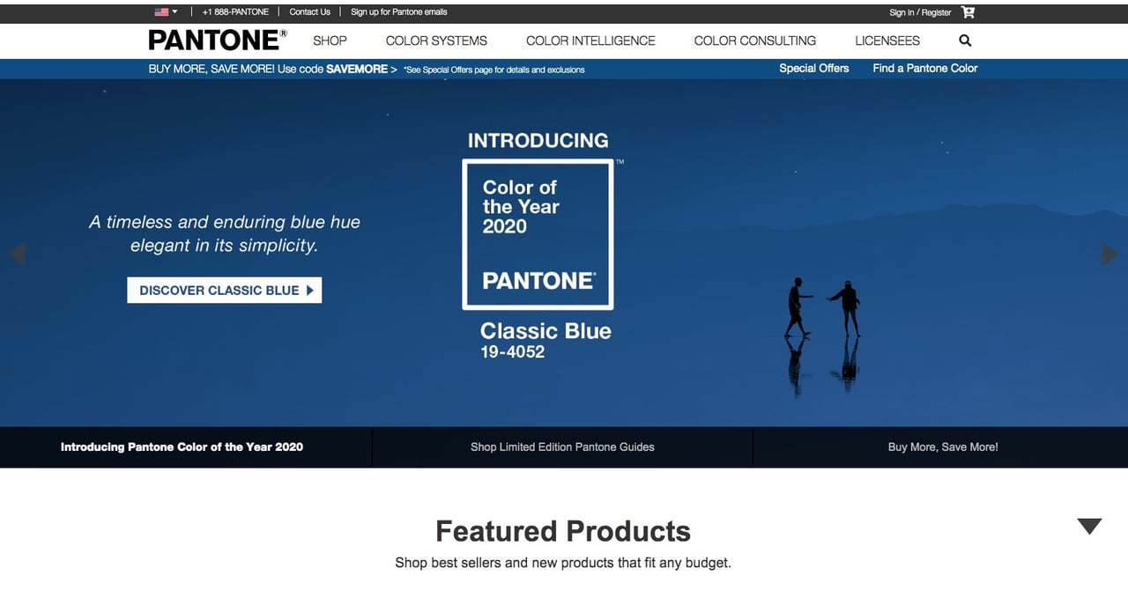The width and height of the screenshot is (1128, 590).
Task: Open the SHOP menu
Action: [x=330, y=41]
